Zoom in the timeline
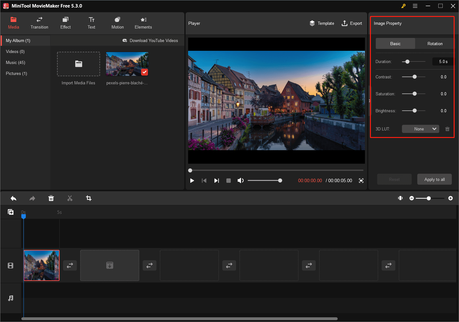The image size is (459, 322). point(451,198)
